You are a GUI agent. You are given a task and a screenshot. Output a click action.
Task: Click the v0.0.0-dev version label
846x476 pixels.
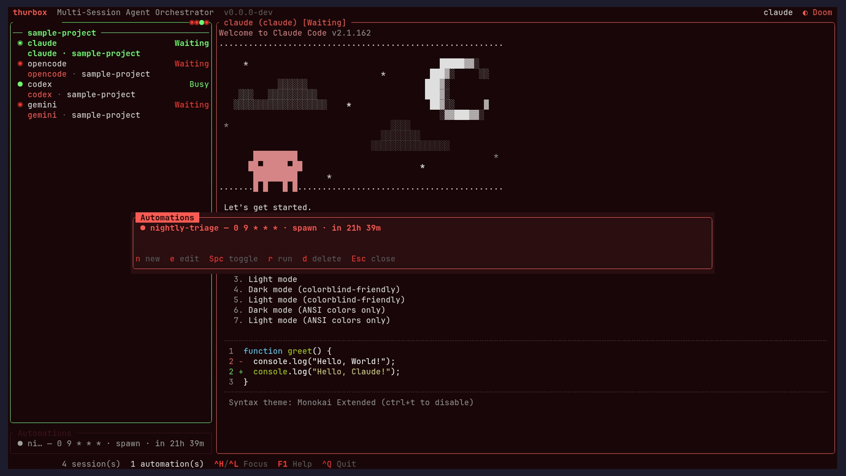pyautogui.click(x=248, y=13)
